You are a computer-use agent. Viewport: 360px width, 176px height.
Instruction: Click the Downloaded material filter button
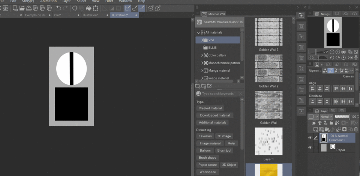click(214, 116)
